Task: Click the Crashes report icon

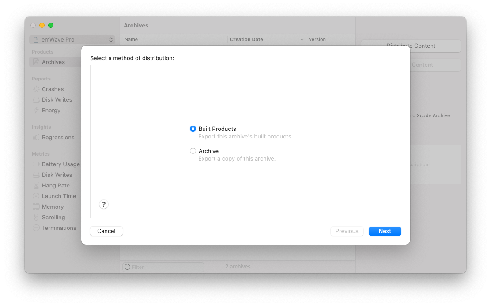Action: point(36,89)
